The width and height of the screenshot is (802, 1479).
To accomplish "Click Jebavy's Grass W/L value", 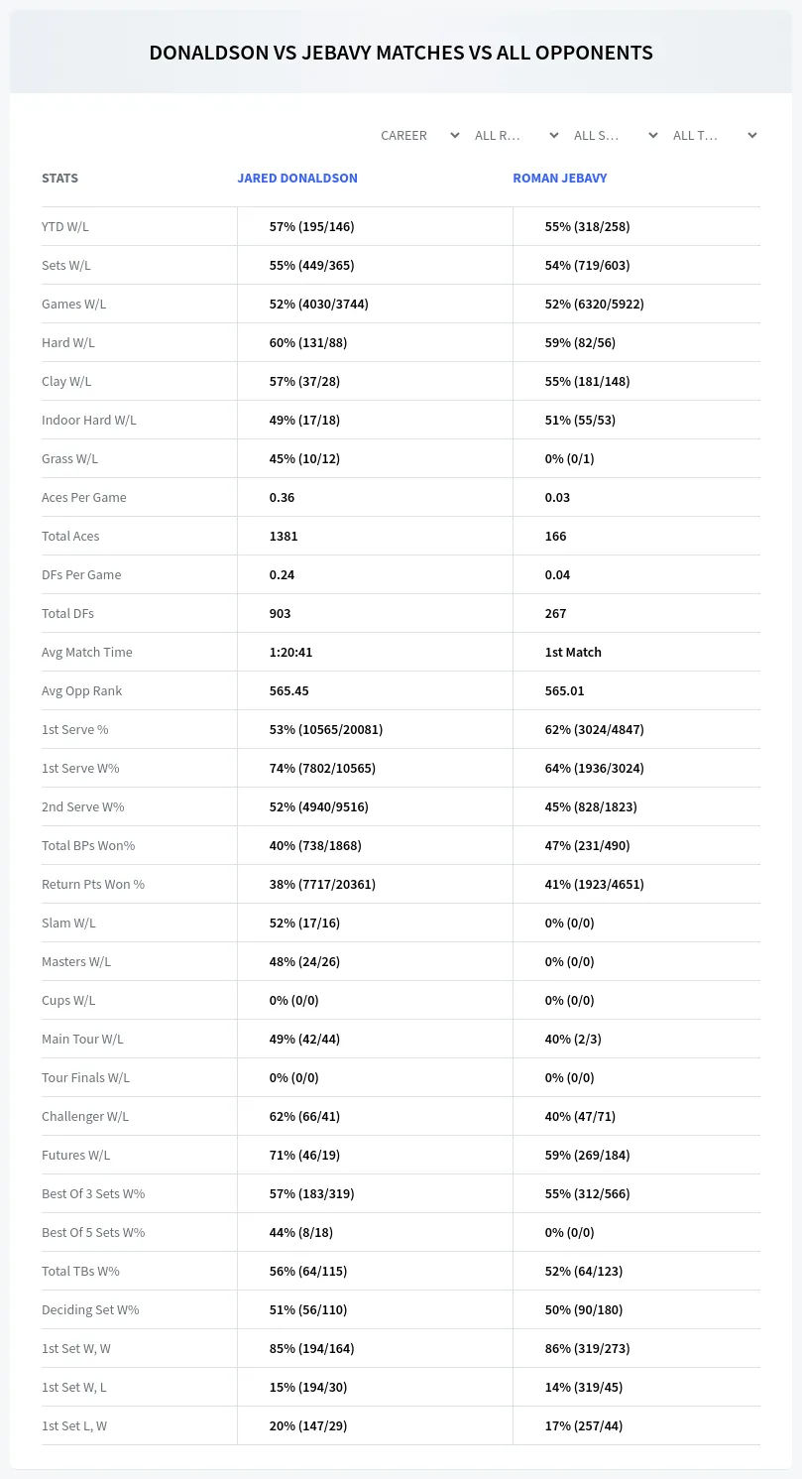I will click(x=569, y=458).
